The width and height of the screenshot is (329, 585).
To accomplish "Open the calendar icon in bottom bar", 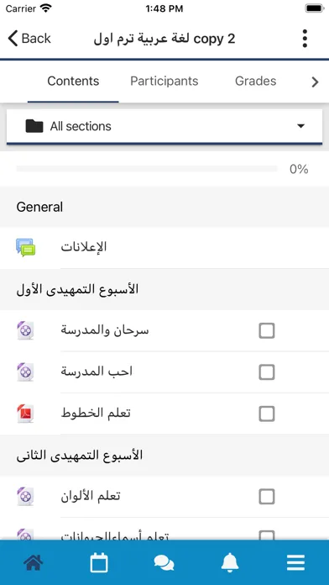I will (x=99, y=562).
